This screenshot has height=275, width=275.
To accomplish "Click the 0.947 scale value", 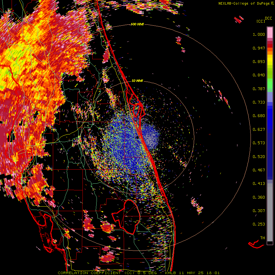I will click(259, 48).
